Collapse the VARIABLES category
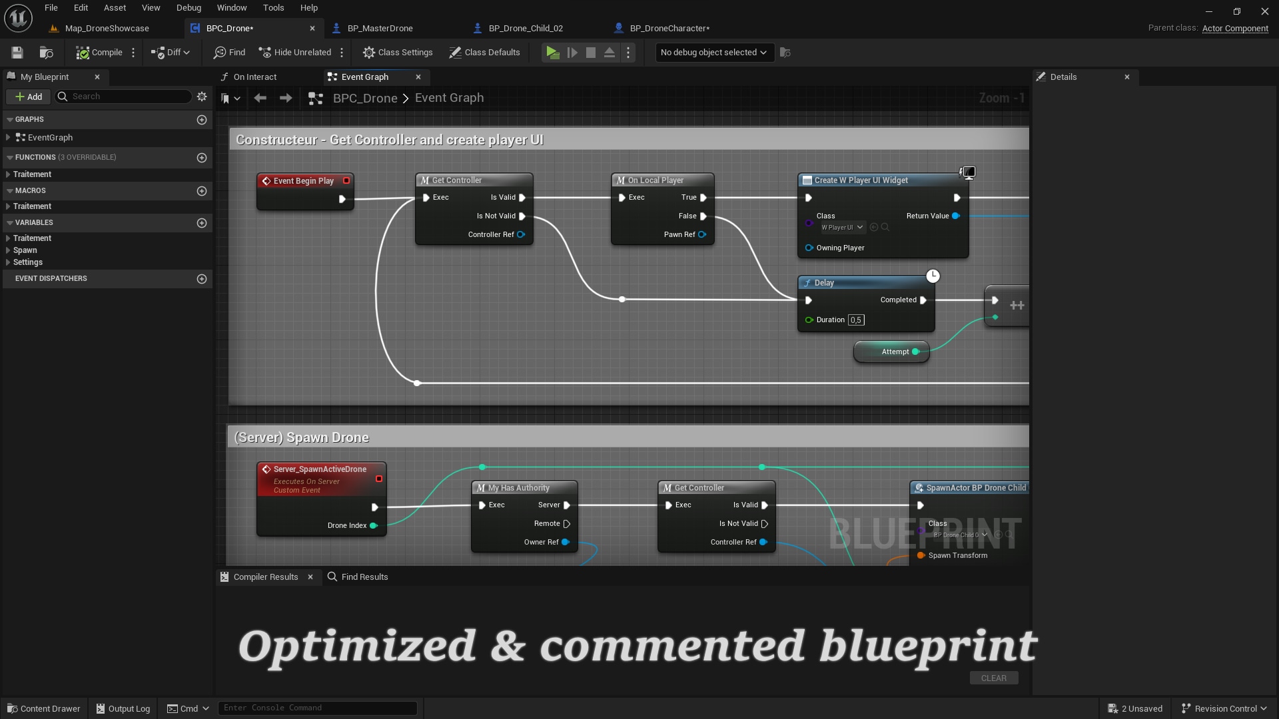The height and width of the screenshot is (719, 1279). point(9,222)
